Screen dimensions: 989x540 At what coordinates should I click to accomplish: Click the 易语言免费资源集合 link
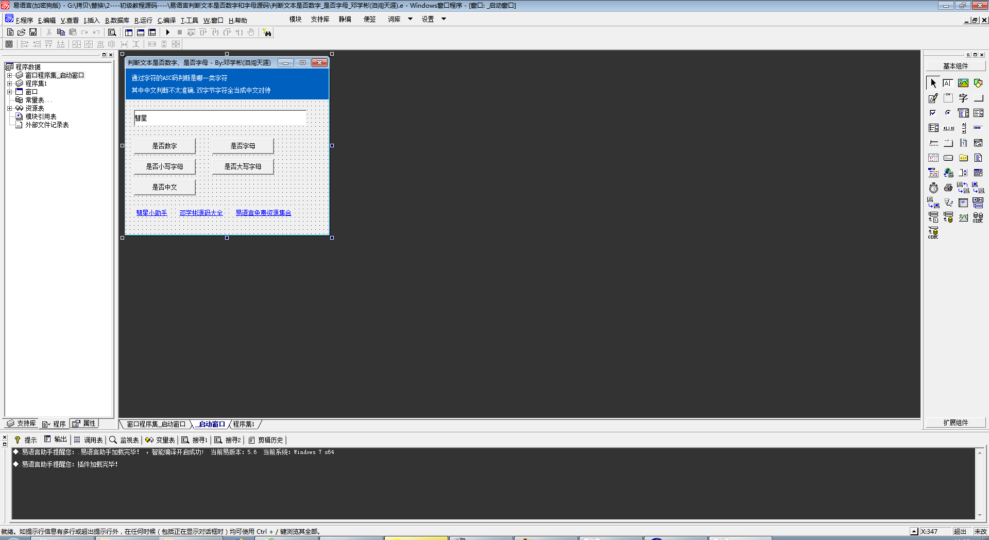[x=263, y=213]
